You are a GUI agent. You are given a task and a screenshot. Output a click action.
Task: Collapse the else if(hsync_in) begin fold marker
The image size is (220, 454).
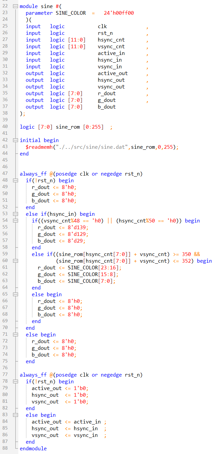pyautogui.click(x=15, y=214)
